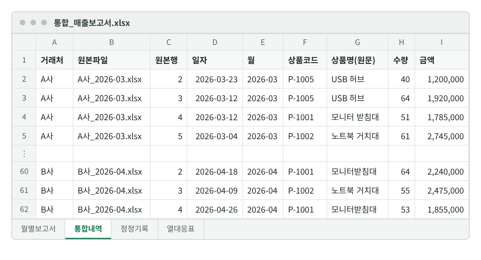
Task: Select the date cell 2026-04-18
Action: [x=215, y=171]
